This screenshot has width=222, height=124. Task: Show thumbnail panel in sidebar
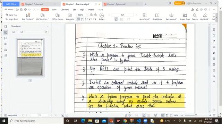pos(6,32)
